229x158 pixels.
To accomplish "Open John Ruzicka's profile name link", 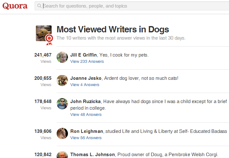I will (86, 101).
